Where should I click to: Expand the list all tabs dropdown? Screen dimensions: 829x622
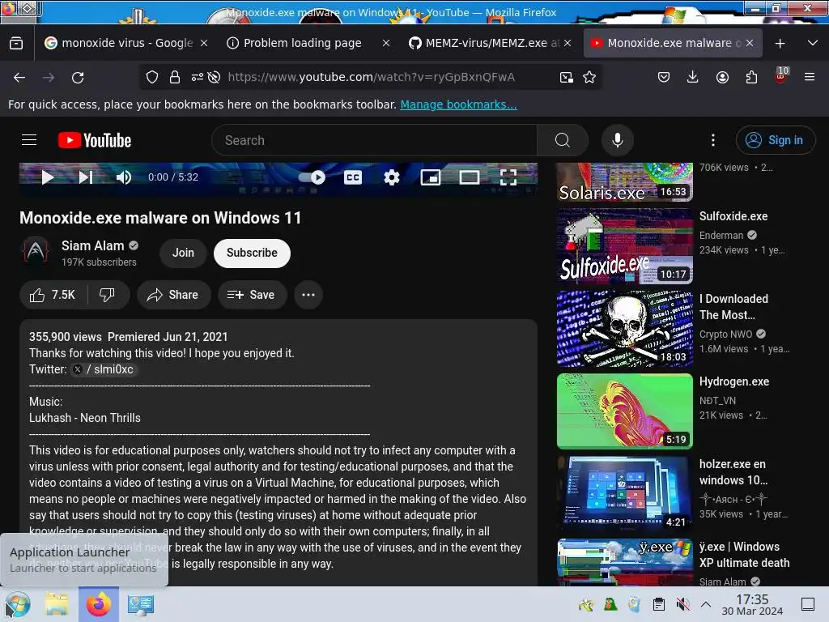tap(813, 43)
